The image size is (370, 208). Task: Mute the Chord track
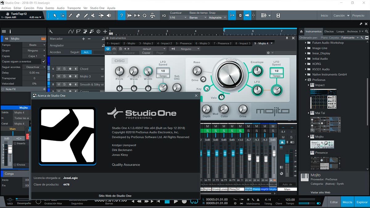tap(59, 69)
